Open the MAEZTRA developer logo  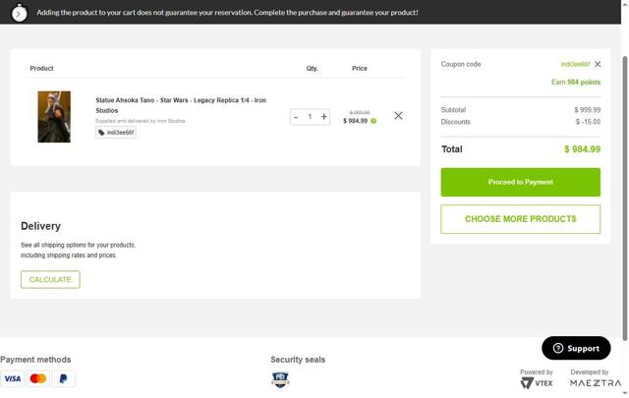pos(596,383)
